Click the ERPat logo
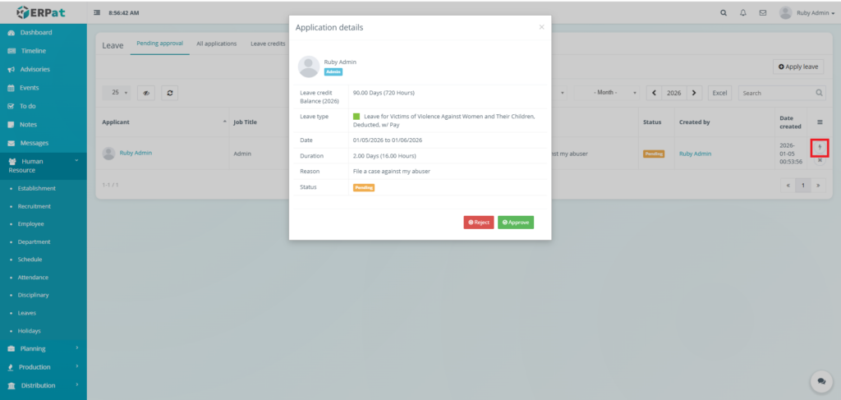Viewport: 841px width, 400px height. [41, 11]
